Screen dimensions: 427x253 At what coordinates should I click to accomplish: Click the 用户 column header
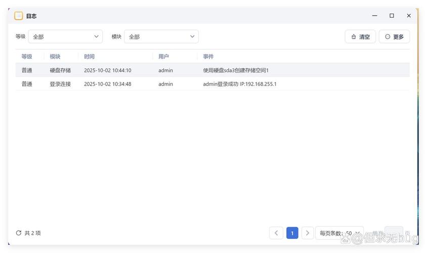point(163,57)
